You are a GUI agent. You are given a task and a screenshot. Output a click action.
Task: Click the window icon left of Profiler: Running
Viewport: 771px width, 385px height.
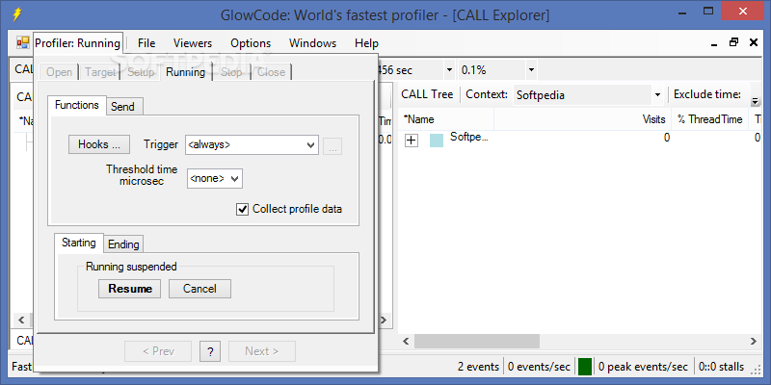(x=22, y=42)
